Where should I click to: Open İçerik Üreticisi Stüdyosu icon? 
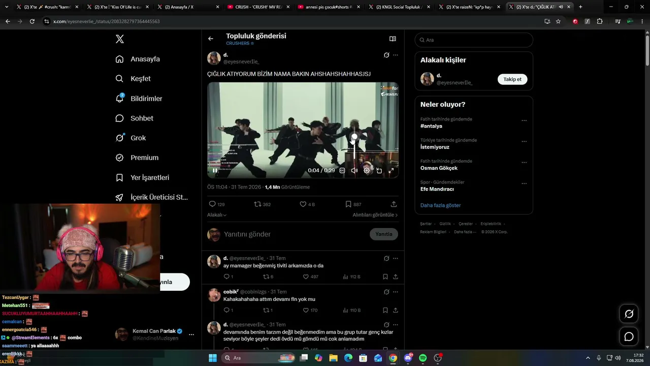(119, 197)
